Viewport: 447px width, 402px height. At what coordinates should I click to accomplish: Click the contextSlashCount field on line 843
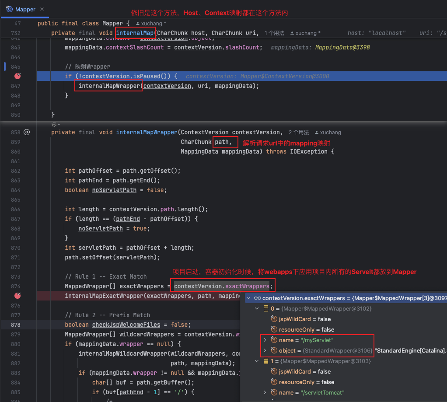coord(135,47)
